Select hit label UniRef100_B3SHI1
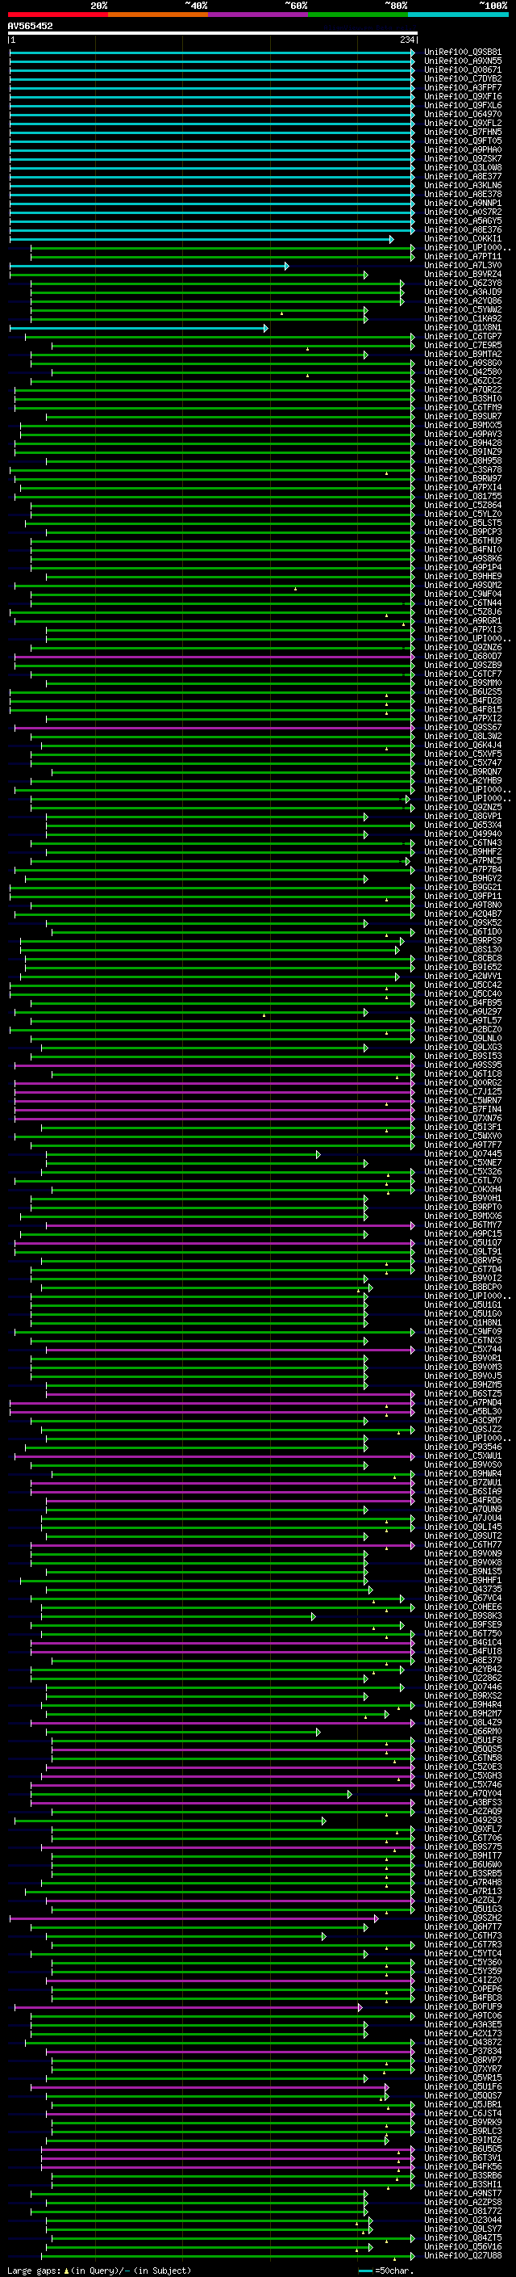 pyautogui.click(x=463, y=2185)
